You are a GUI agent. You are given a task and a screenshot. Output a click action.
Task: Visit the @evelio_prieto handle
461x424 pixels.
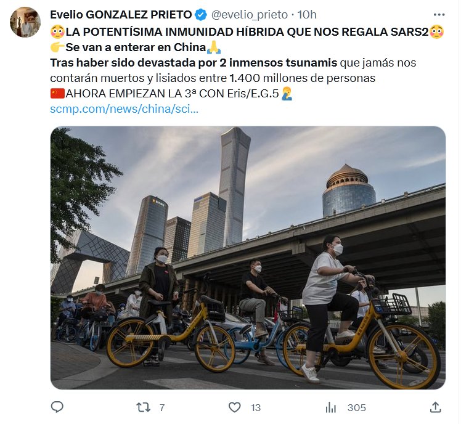click(x=250, y=15)
